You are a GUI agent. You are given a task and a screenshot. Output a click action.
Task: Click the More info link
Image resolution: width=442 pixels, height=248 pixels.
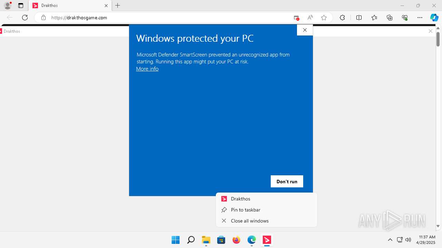[147, 69]
